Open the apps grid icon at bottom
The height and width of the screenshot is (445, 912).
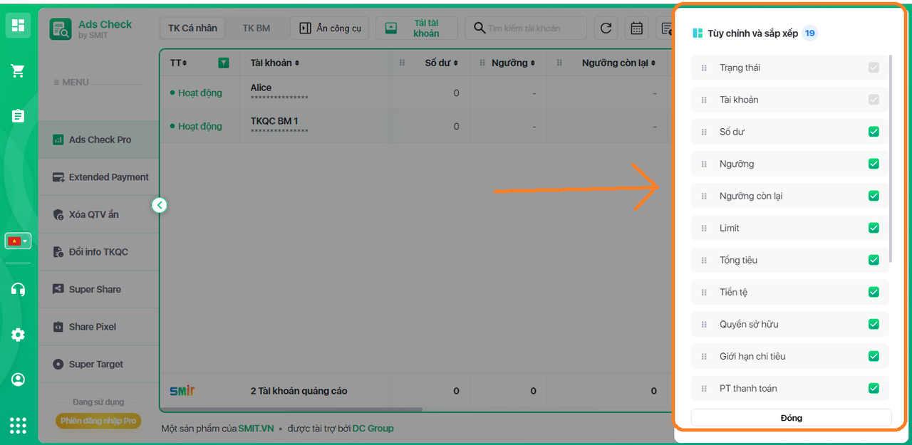[18, 425]
